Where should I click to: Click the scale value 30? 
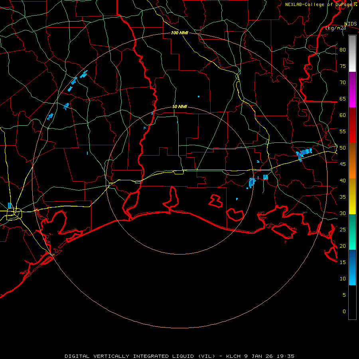tap(343, 213)
